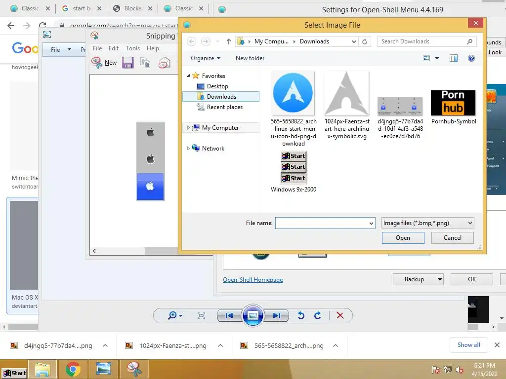Open Chrome from the taskbar

pos(73,369)
